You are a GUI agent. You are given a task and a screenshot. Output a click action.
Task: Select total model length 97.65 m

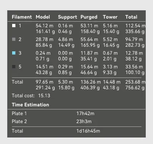coord(44,82)
